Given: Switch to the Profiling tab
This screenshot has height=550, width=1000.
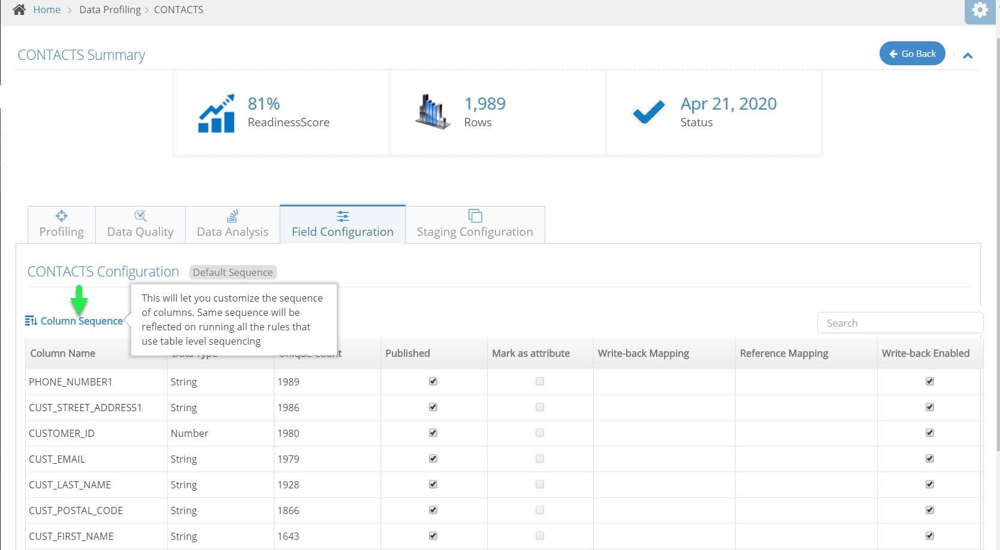Looking at the screenshot, I should (62, 224).
